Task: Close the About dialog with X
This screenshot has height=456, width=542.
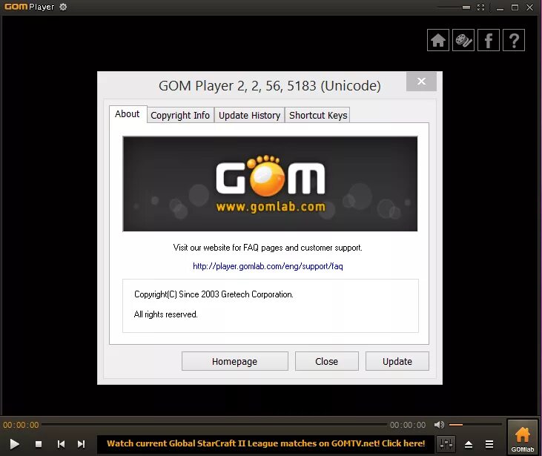Action: [421, 82]
